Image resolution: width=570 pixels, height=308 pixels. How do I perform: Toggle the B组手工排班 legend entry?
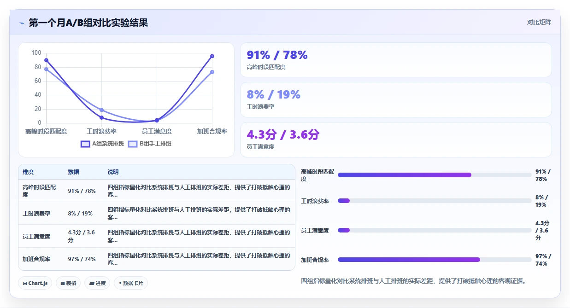[x=150, y=144]
